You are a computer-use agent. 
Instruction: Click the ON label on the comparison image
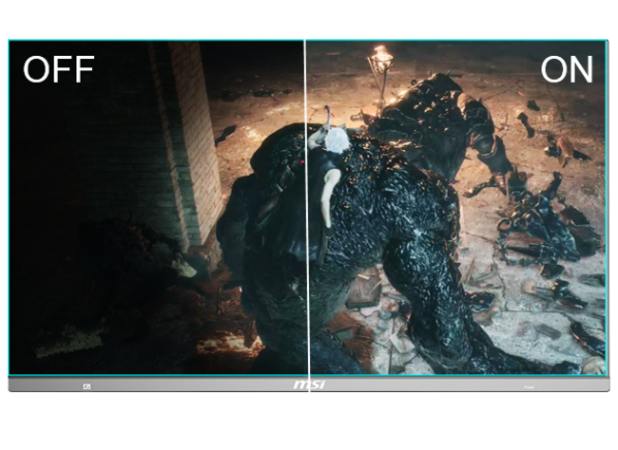(x=567, y=69)
